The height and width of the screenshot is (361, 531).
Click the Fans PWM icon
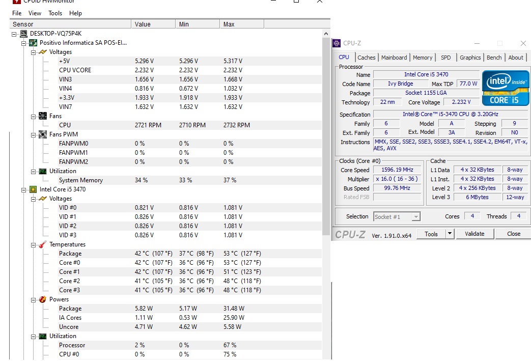[43, 134]
